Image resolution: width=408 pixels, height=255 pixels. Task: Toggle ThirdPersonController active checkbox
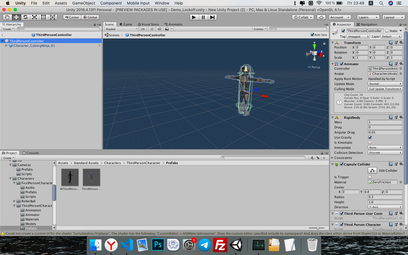tap(343, 31)
